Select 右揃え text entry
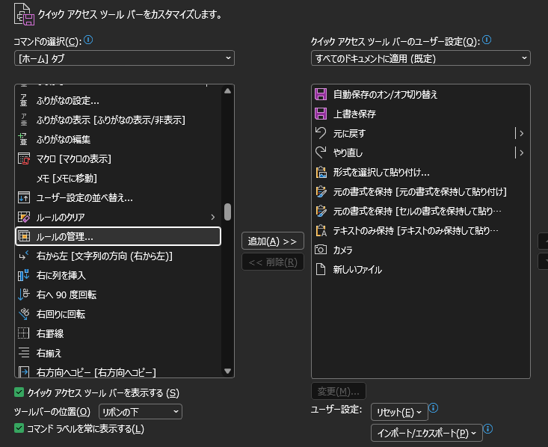This screenshot has width=548, height=447. click(49, 354)
